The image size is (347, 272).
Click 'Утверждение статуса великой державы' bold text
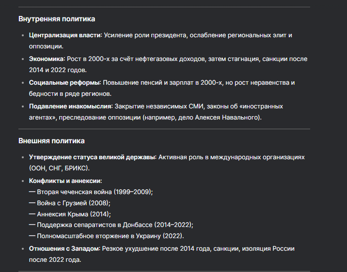[x=92, y=158]
